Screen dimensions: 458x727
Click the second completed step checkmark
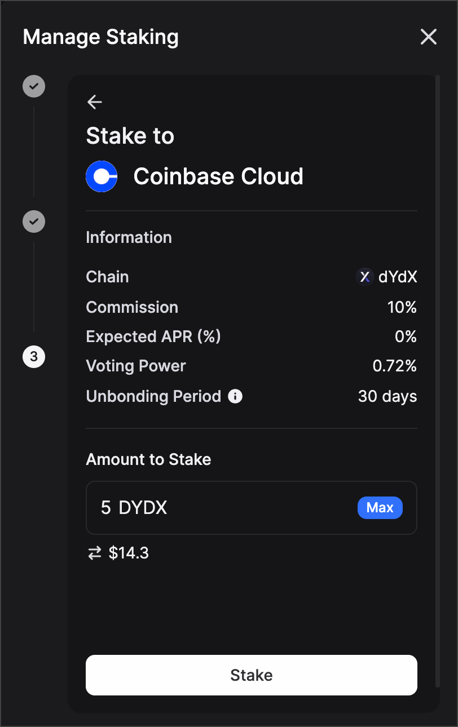click(34, 221)
